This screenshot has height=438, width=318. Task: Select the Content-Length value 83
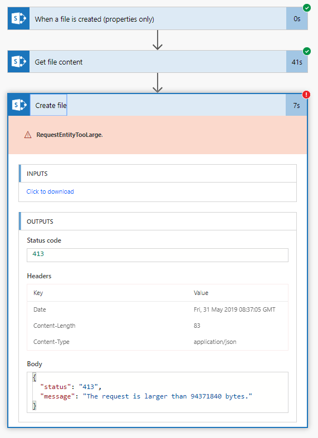(197, 326)
